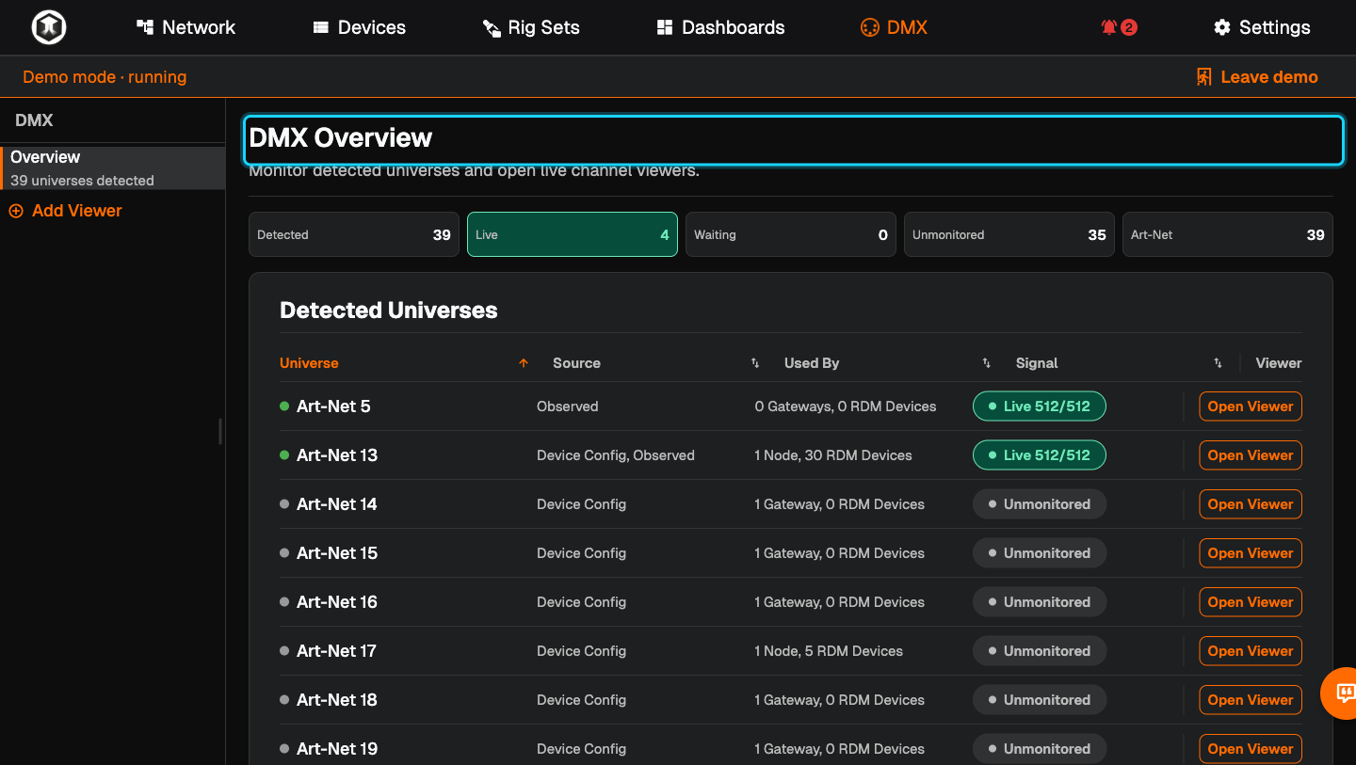Open the Dashboards tab
Screen dimensions: 1356x765
[720, 27]
